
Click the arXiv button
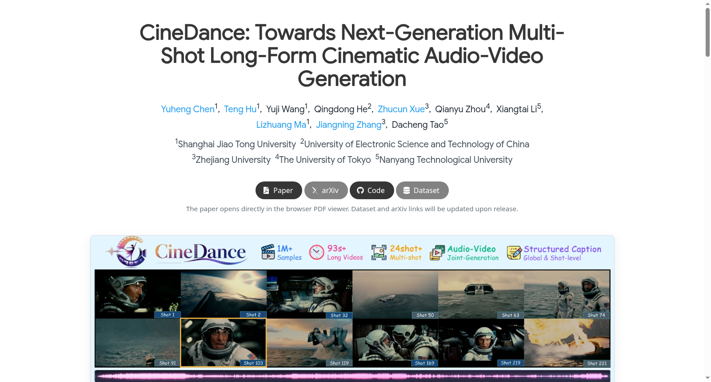pos(326,190)
